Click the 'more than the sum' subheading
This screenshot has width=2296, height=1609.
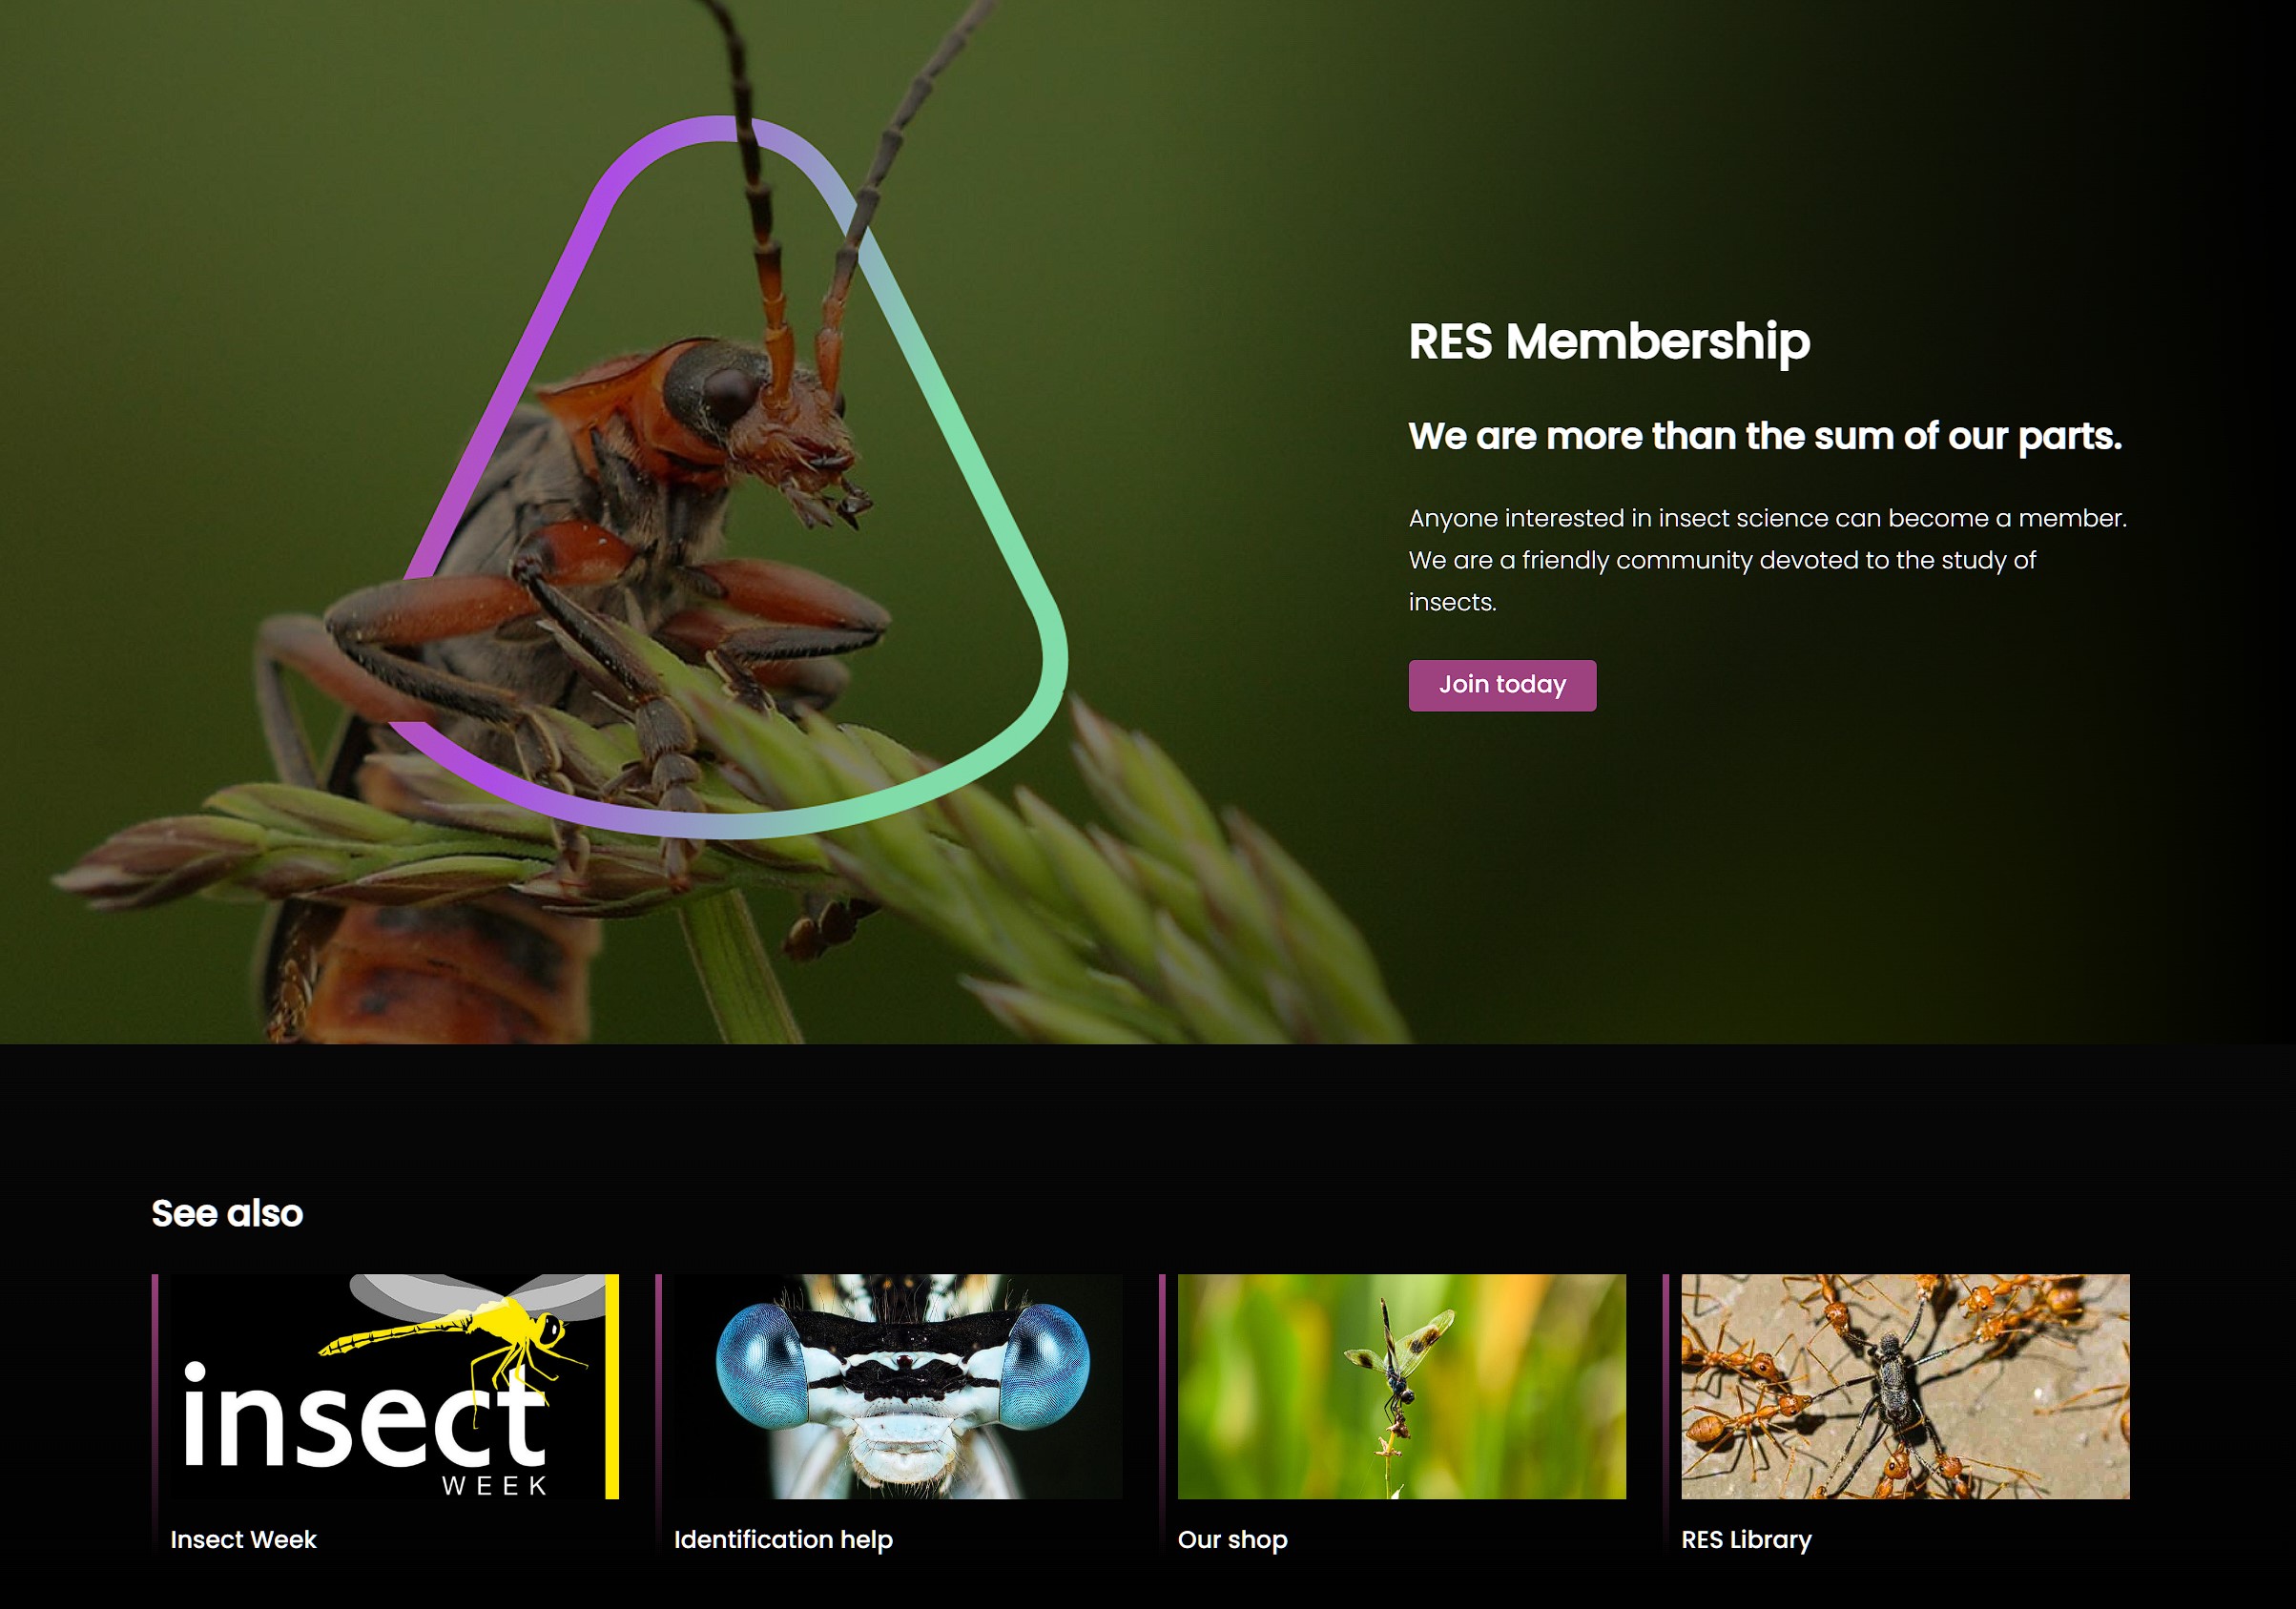click(1765, 436)
